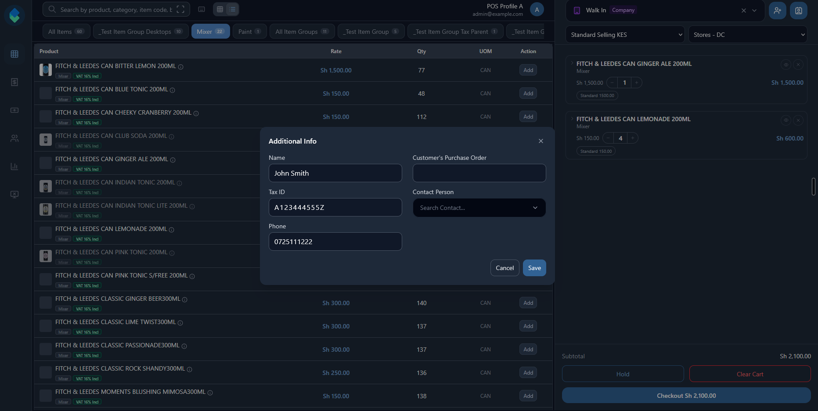The width and height of the screenshot is (818, 411).
Task: Remove GINGER ALE 200ML from the cart
Action: pyautogui.click(x=798, y=65)
